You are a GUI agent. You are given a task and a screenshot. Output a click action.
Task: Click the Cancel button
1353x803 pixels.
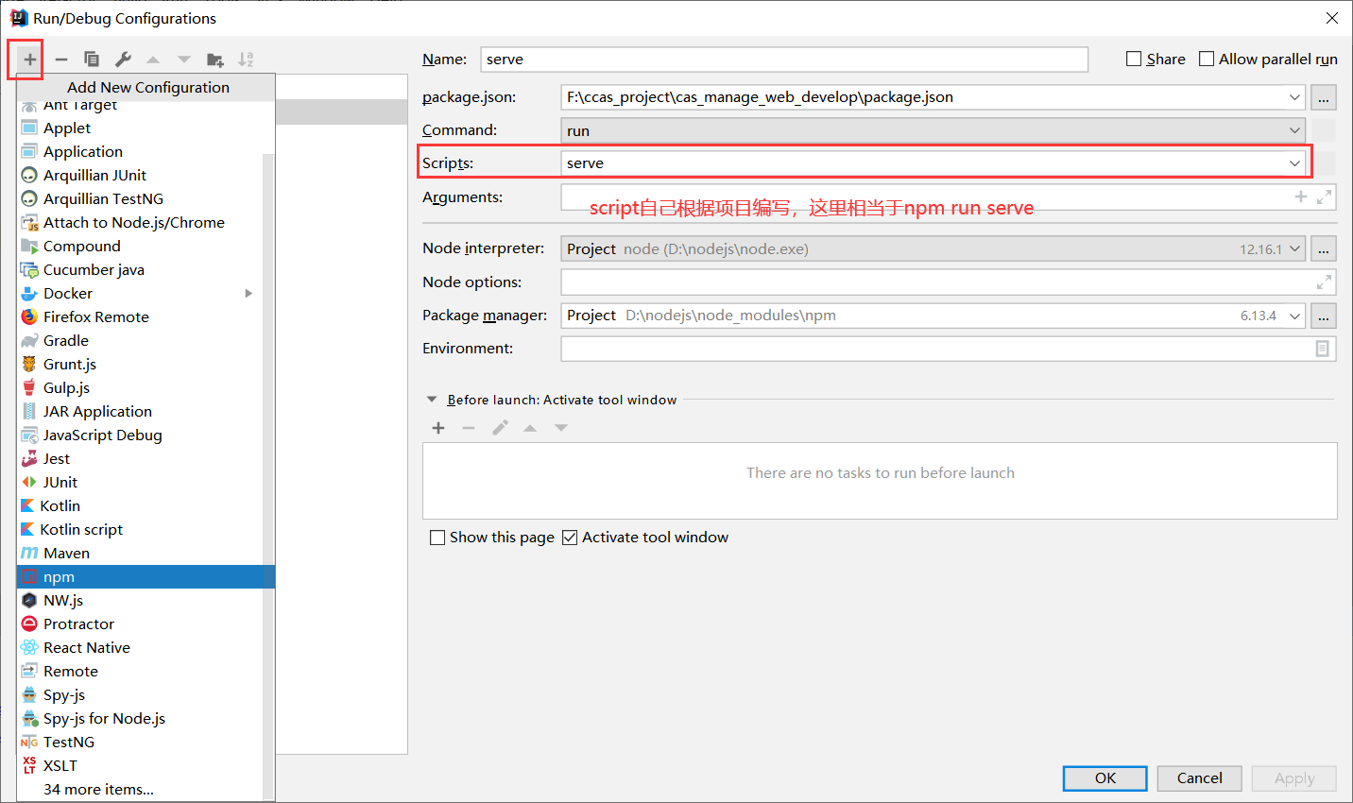(x=1199, y=777)
